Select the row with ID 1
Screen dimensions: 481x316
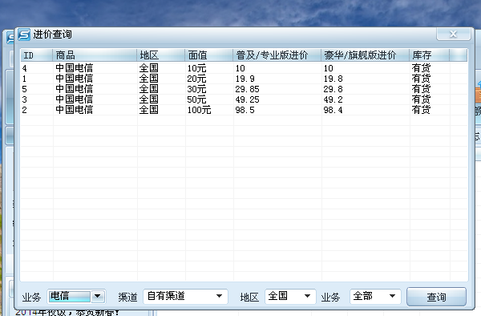pos(244,79)
